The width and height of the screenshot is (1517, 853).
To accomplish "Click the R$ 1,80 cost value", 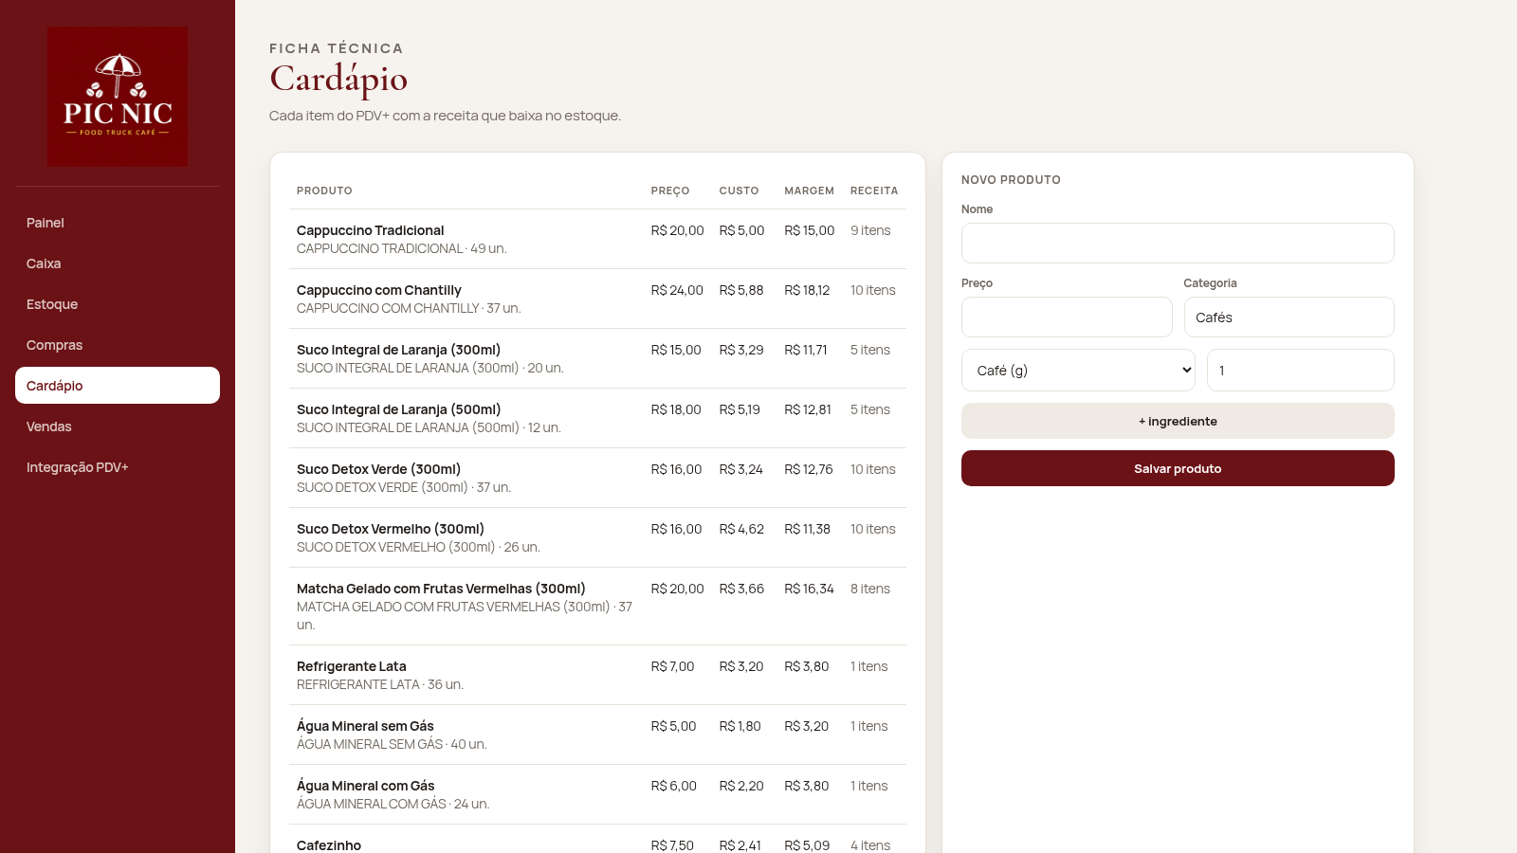I will tap(740, 726).
